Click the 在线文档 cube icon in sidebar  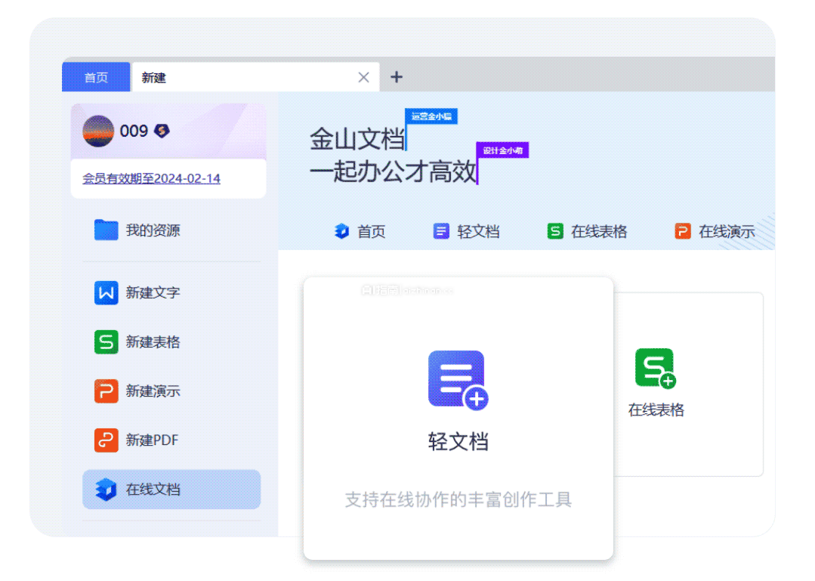(x=106, y=489)
